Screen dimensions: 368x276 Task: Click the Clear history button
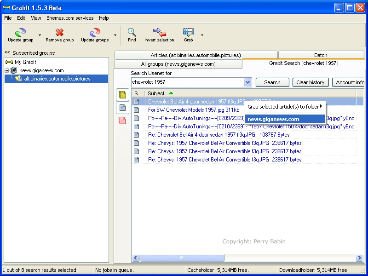310,82
